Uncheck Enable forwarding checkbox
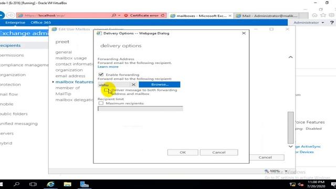 [x=101, y=75]
